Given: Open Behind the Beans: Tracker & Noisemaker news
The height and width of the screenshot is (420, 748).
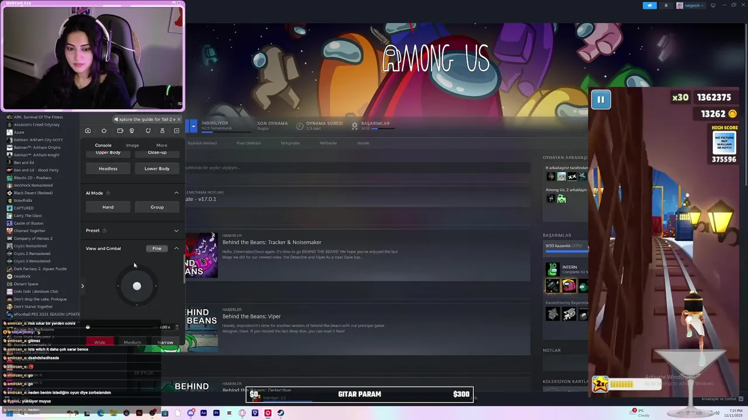Looking at the screenshot, I should point(272,242).
